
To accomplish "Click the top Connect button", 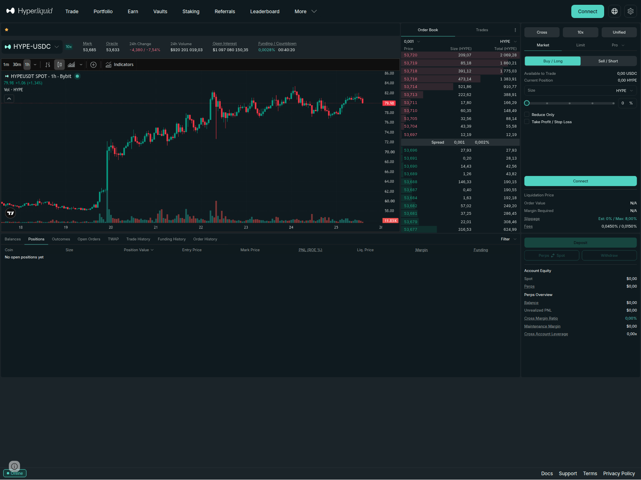I will [587, 11].
